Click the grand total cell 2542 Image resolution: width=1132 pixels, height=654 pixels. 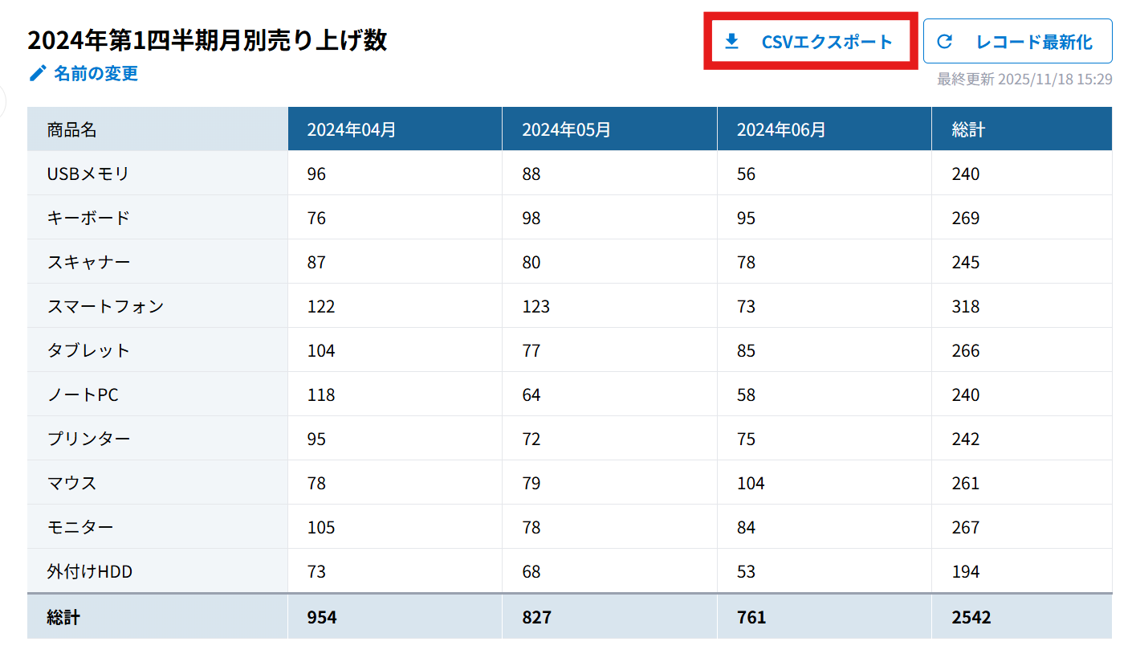pos(971,617)
